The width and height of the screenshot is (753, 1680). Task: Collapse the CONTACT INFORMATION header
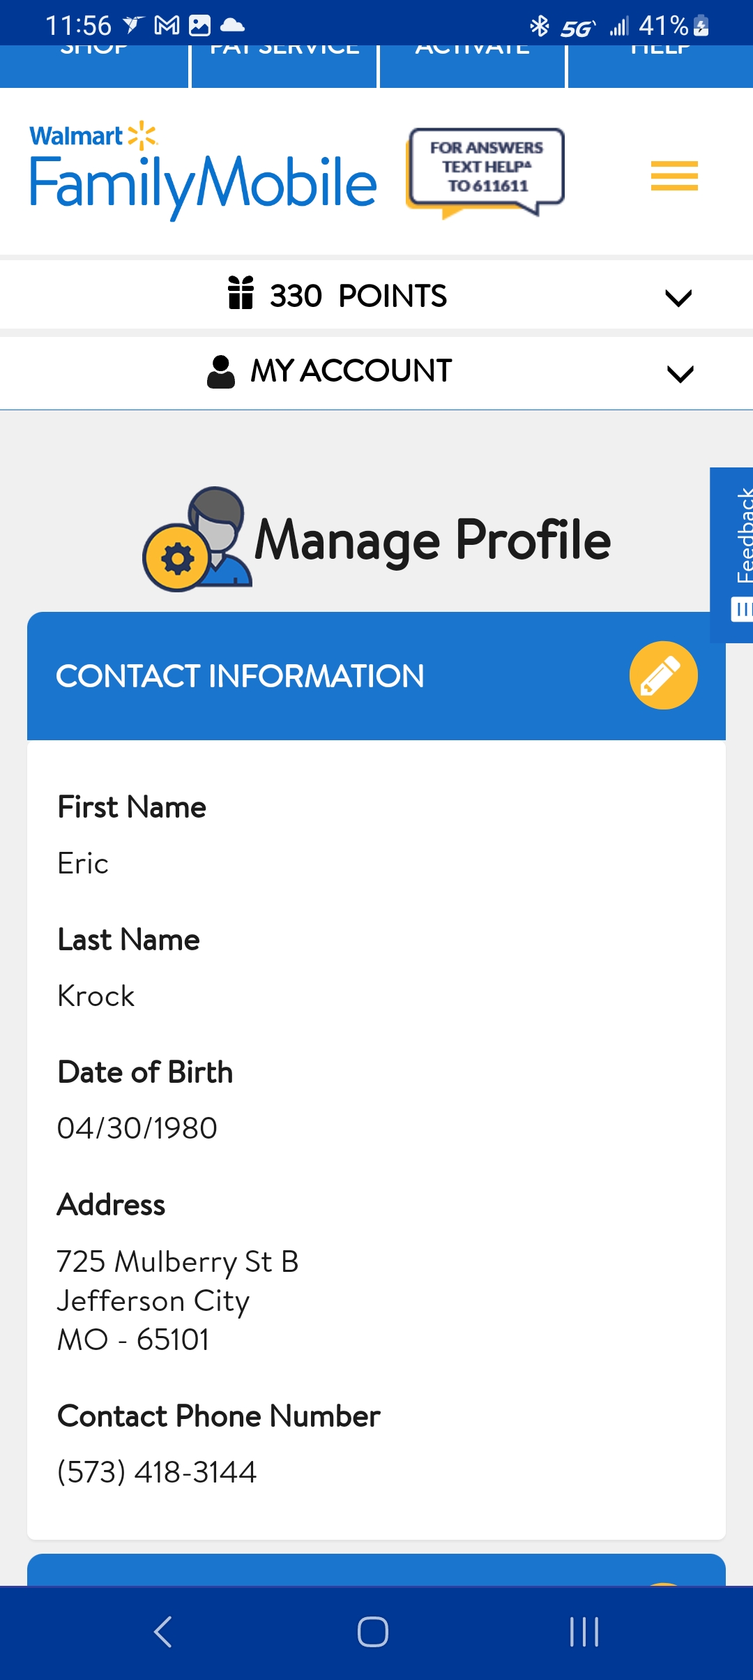241,675
